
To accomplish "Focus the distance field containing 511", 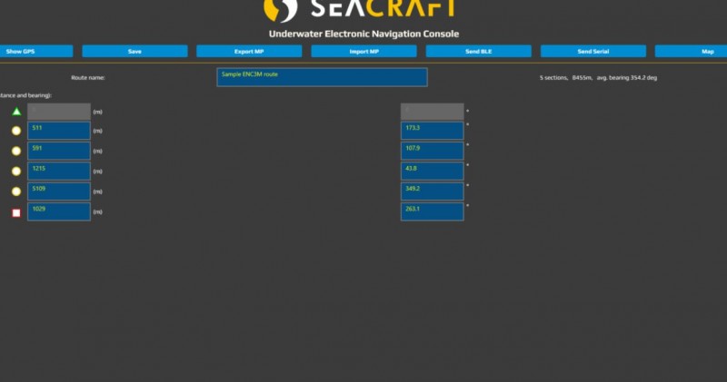I will click(59, 131).
